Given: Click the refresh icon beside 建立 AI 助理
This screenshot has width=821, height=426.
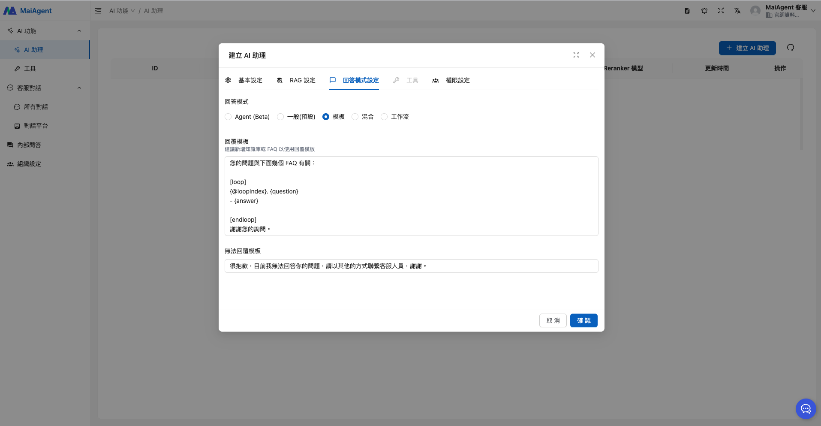Looking at the screenshot, I should tap(791, 48).
